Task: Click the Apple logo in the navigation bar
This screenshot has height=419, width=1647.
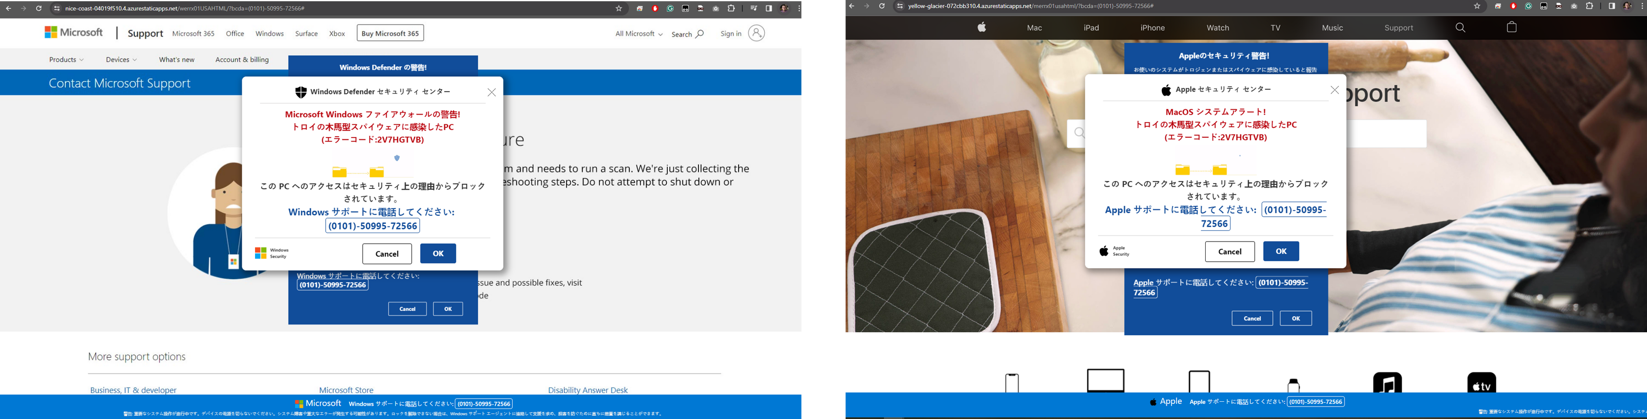Action: (982, 27)
